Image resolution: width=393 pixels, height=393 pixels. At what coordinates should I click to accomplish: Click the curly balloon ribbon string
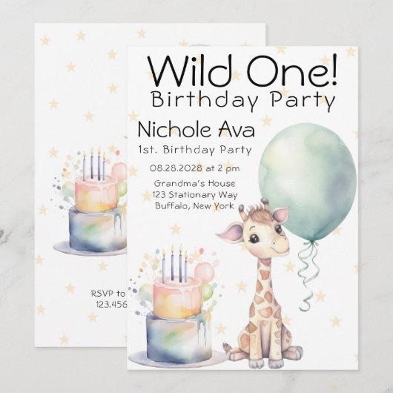[x=308, y=275]
